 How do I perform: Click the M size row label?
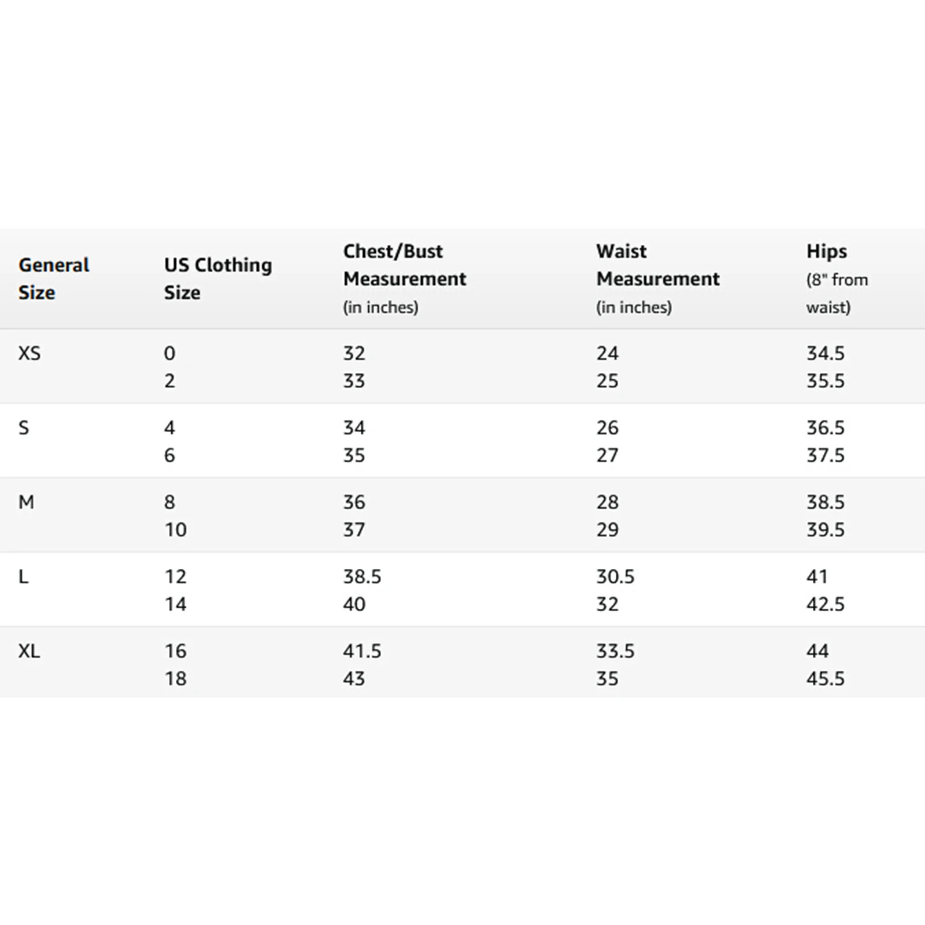27,502
